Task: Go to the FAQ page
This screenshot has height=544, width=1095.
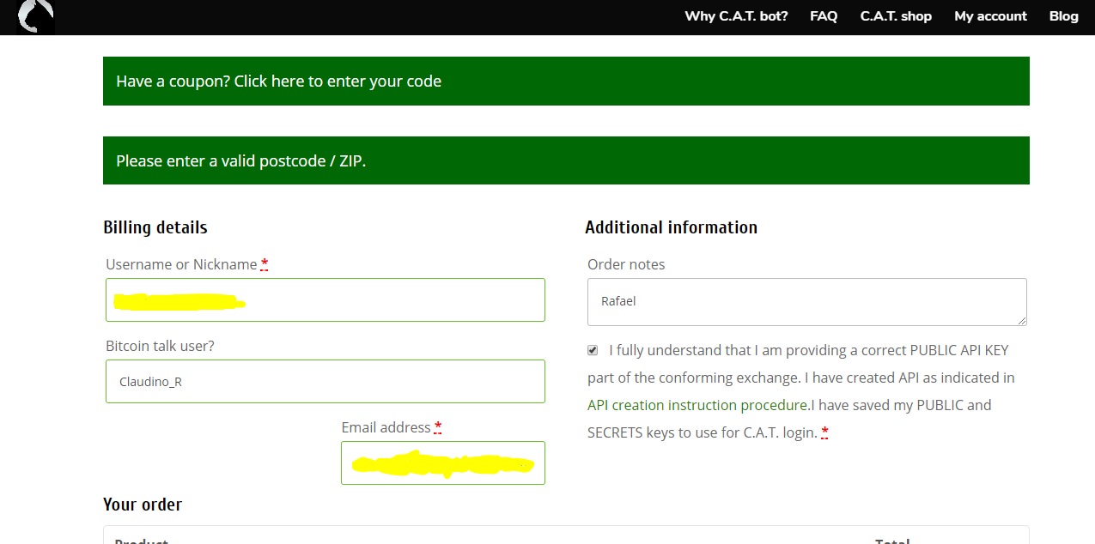Action: 824,16
